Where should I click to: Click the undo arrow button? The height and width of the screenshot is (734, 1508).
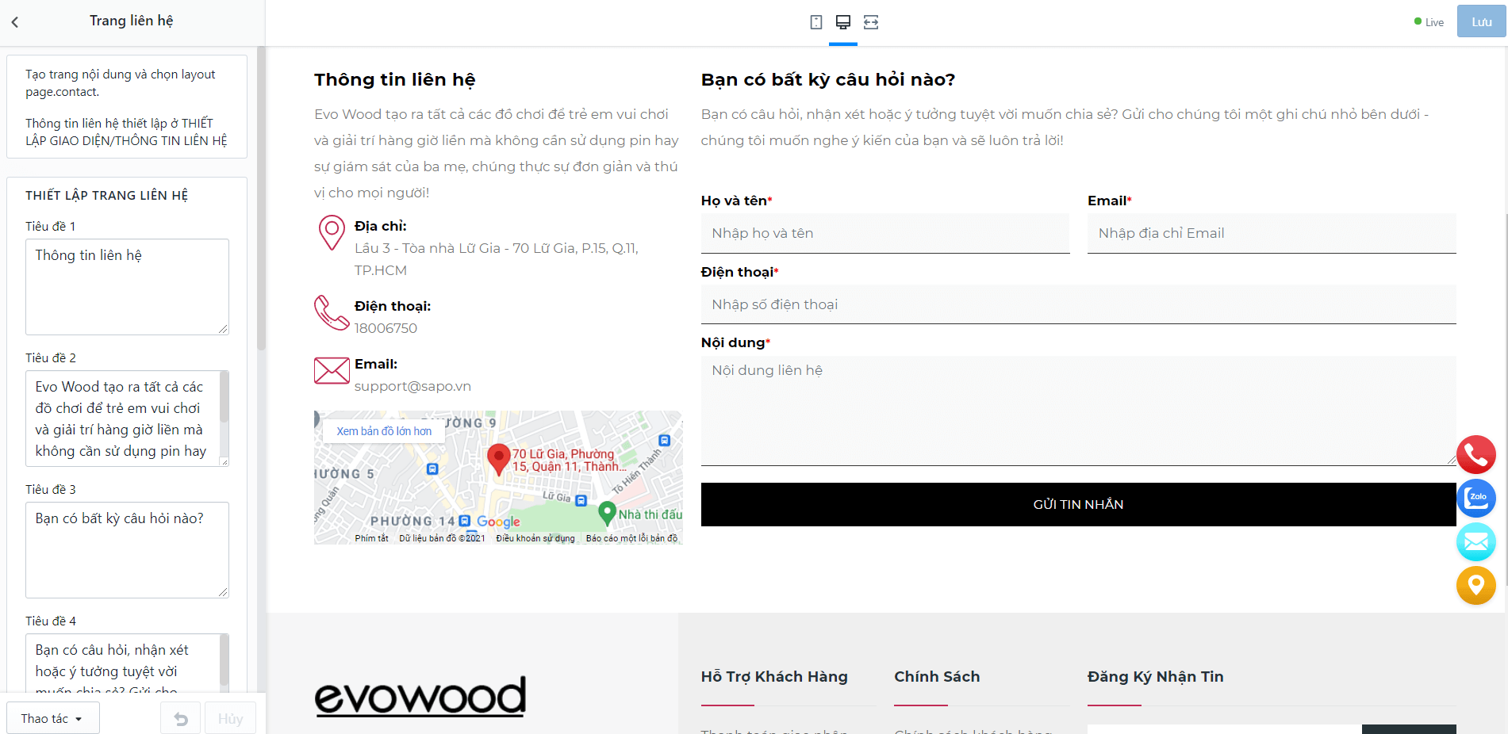tap(181, 719)
